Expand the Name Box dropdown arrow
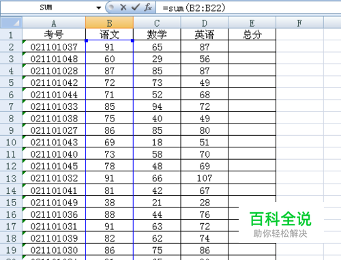This screenshot has height=260, width=341. pyautogui.click(x=99, y=8)
